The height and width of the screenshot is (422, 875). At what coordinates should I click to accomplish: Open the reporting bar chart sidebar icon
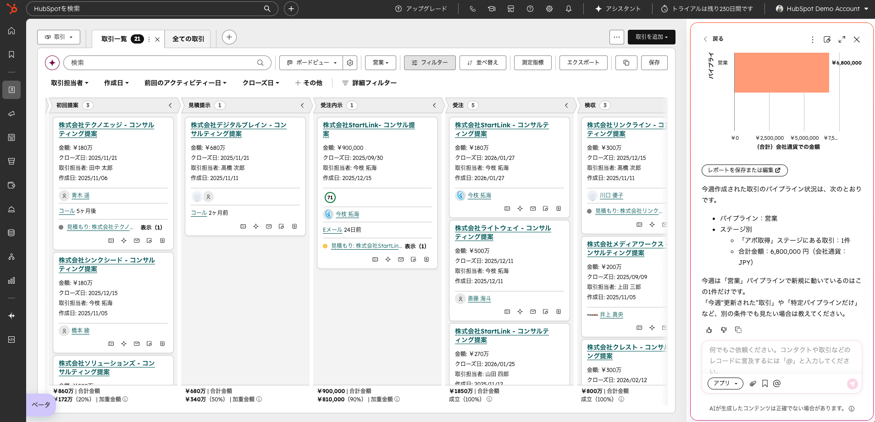(11, 280)
